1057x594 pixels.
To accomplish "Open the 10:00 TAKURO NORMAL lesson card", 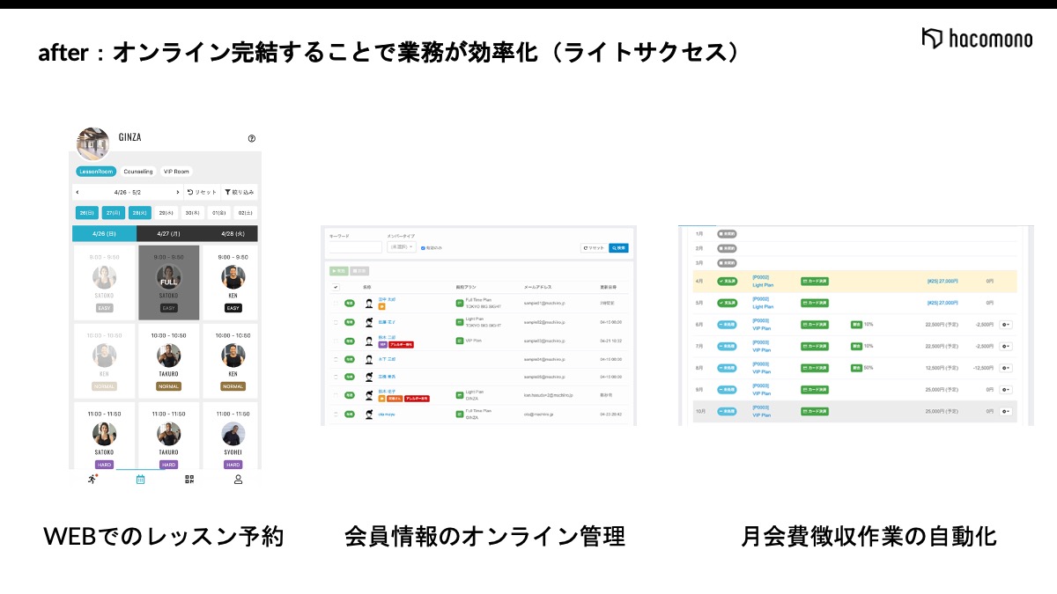I will click(x=168, y=361).
